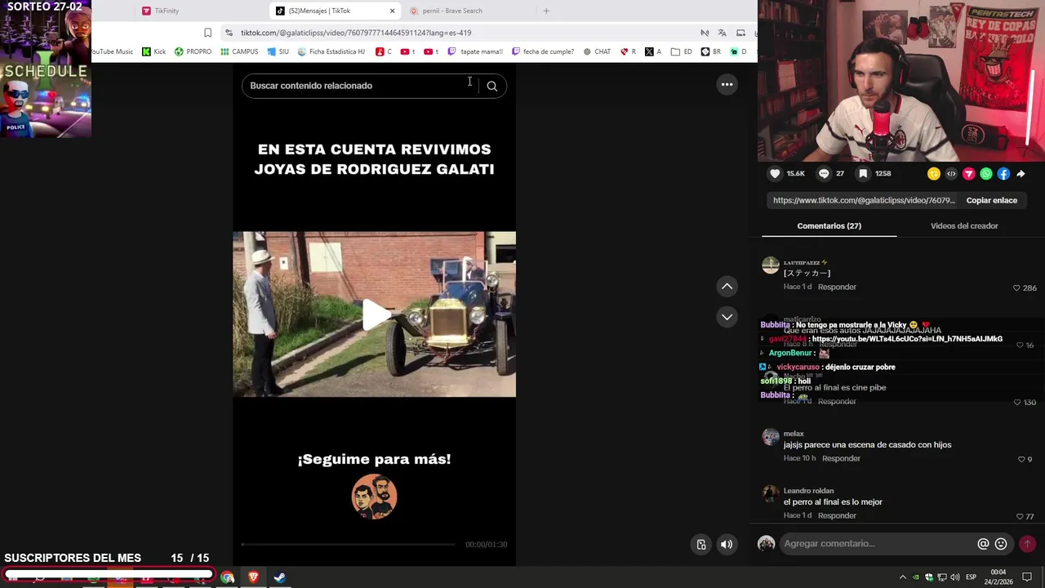Open the embed code icon
The image size is (1045, 588).
(x=951, y=173)
